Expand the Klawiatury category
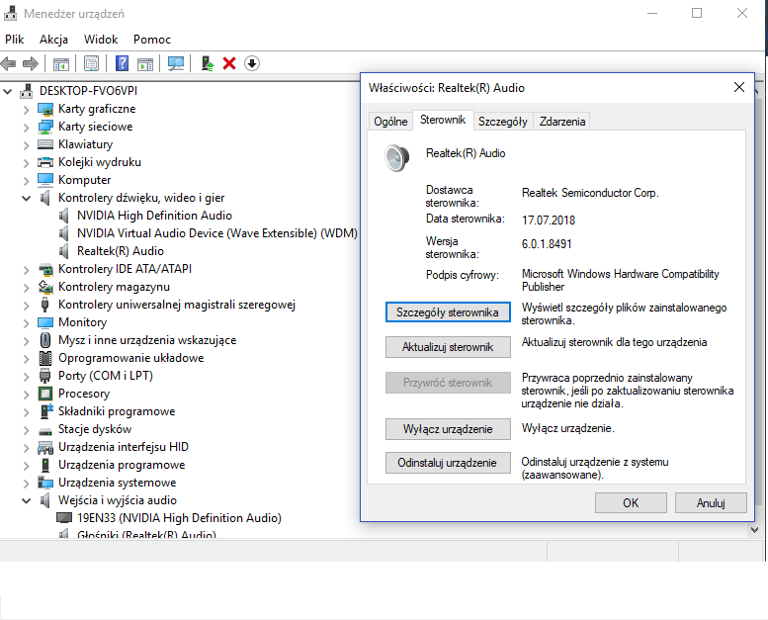Image resolution: width=768 pixels, height=620 pixels. (x=27, y=144)
